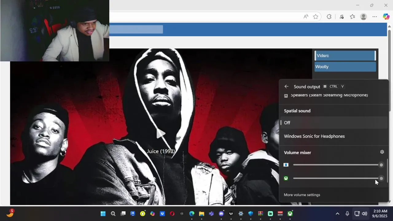
Task: Select the Vidsrc server
Action: click(345, 56)
